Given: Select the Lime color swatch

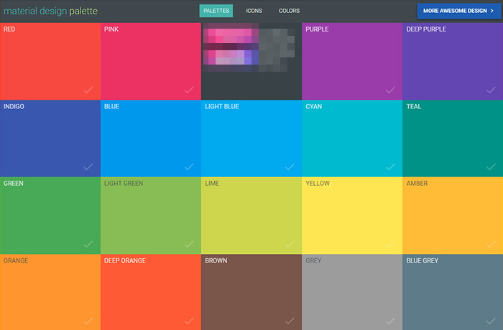Looking at the screenshot, I should [251, 216].
